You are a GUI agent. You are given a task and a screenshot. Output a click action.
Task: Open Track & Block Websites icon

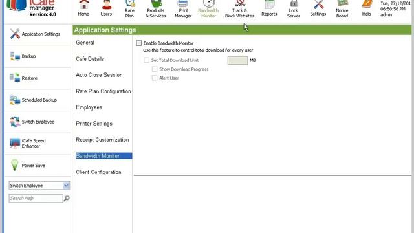tap(239, 8)
